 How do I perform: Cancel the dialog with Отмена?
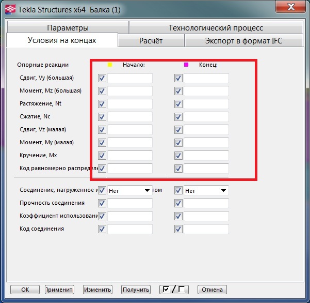pyautogui.click(x=212, y=290)
